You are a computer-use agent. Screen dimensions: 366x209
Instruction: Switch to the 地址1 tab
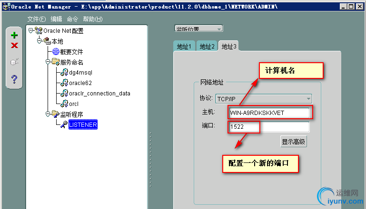pyautogui.click(x=184, y=47)
